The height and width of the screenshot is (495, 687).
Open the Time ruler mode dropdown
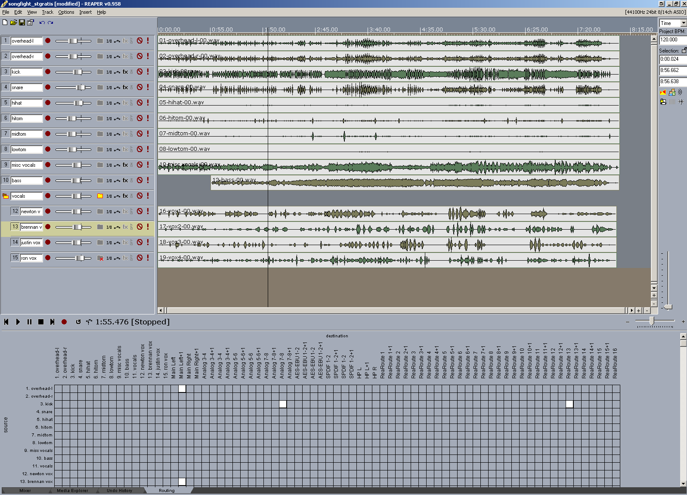[684, 23]
